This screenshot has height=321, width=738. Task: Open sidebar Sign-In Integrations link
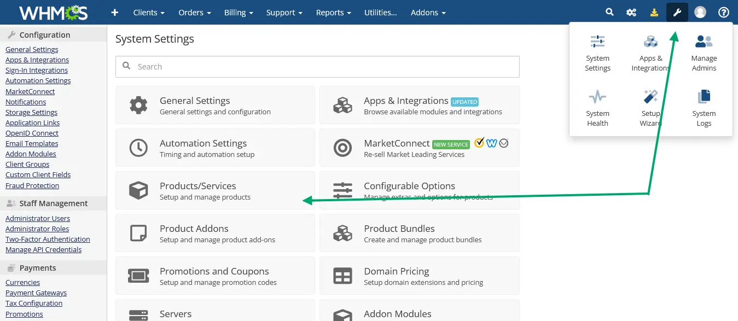coord(37,71)
